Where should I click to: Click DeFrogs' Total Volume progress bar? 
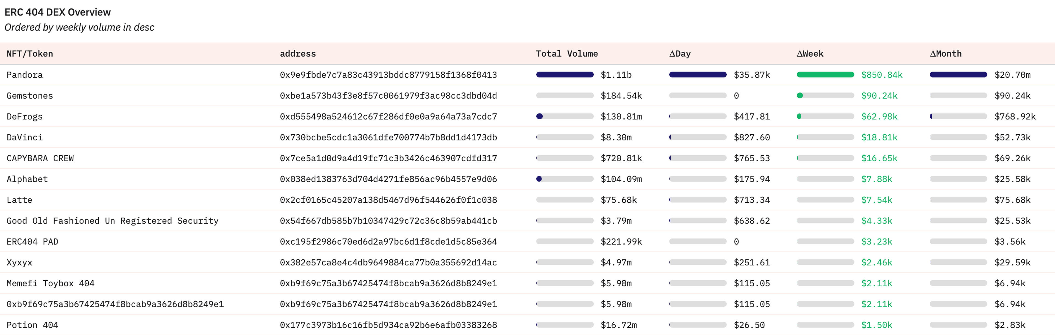[565, 116]
